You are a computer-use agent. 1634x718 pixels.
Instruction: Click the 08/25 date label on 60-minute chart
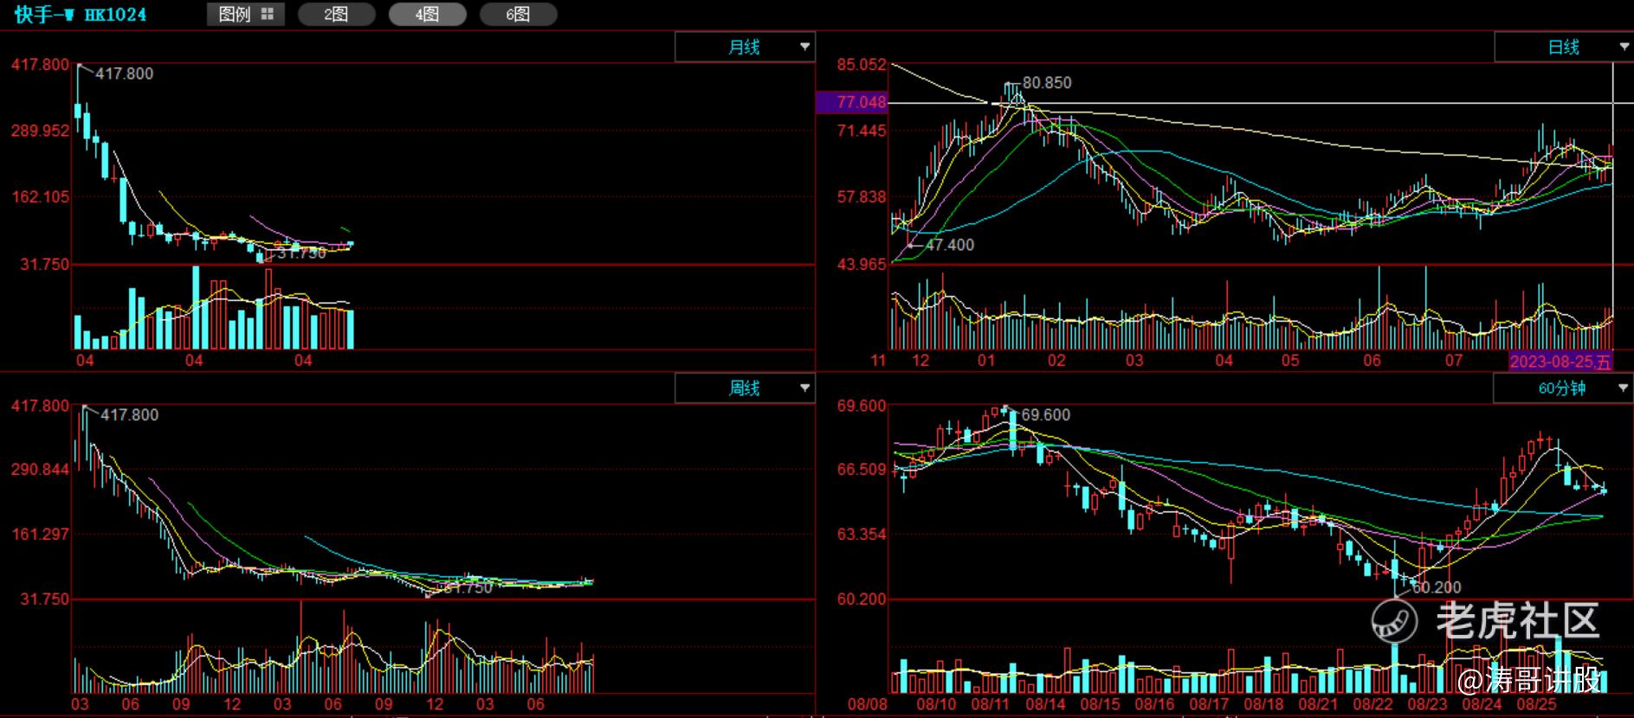click(x=1536, y=705)
